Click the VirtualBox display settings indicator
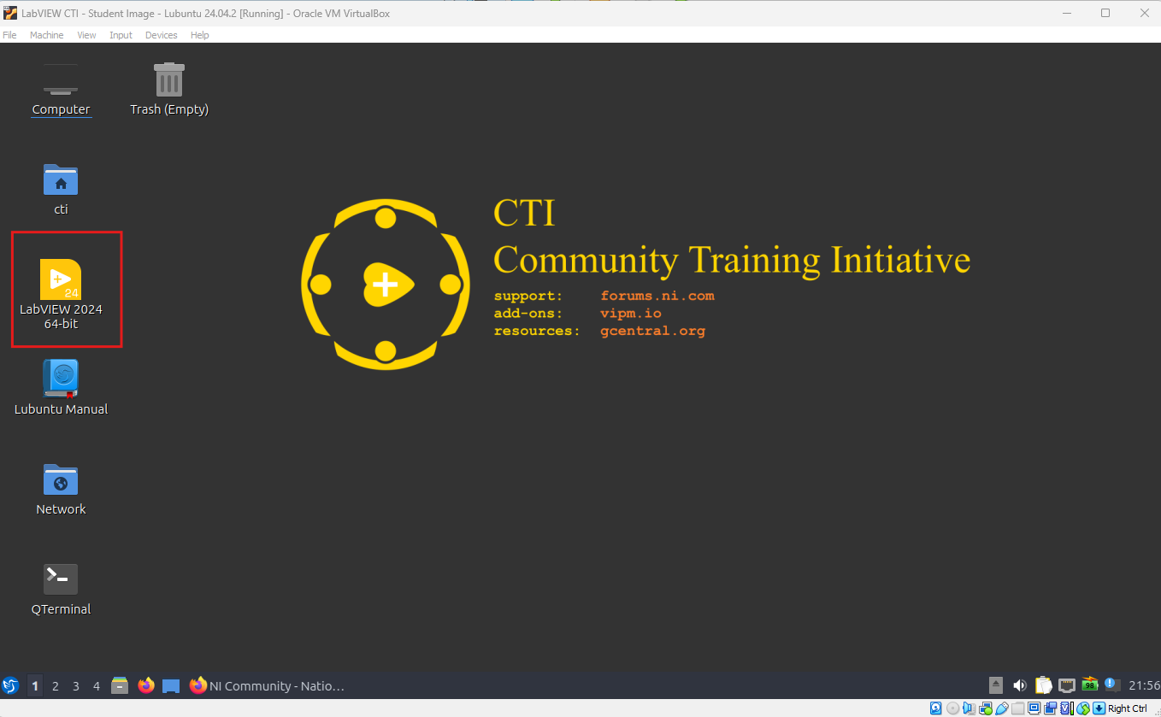Image resolution: width=1161 pixels, height=717 pixels. (1034, 708)
